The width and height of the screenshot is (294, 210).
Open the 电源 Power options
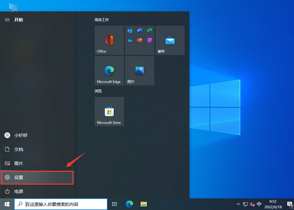pyautogui.click(x=37, y=192)
